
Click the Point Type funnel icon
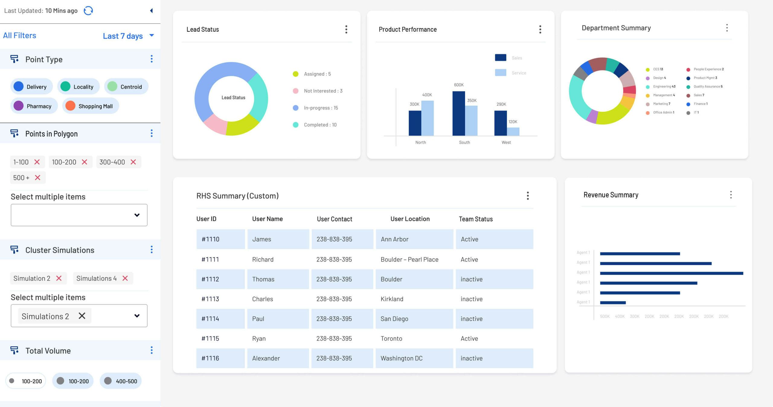[14, 59]
